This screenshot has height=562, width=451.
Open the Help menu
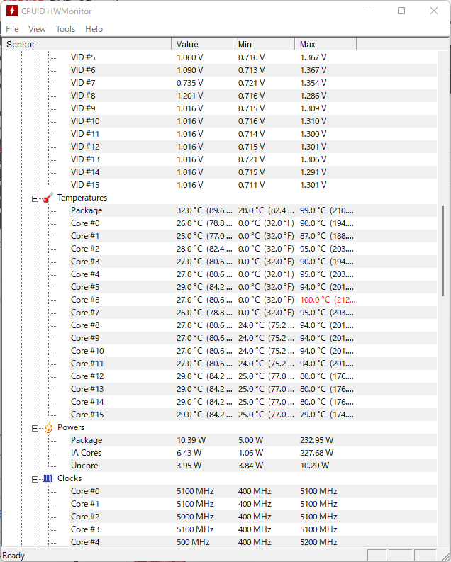click(x=94, y=29)
